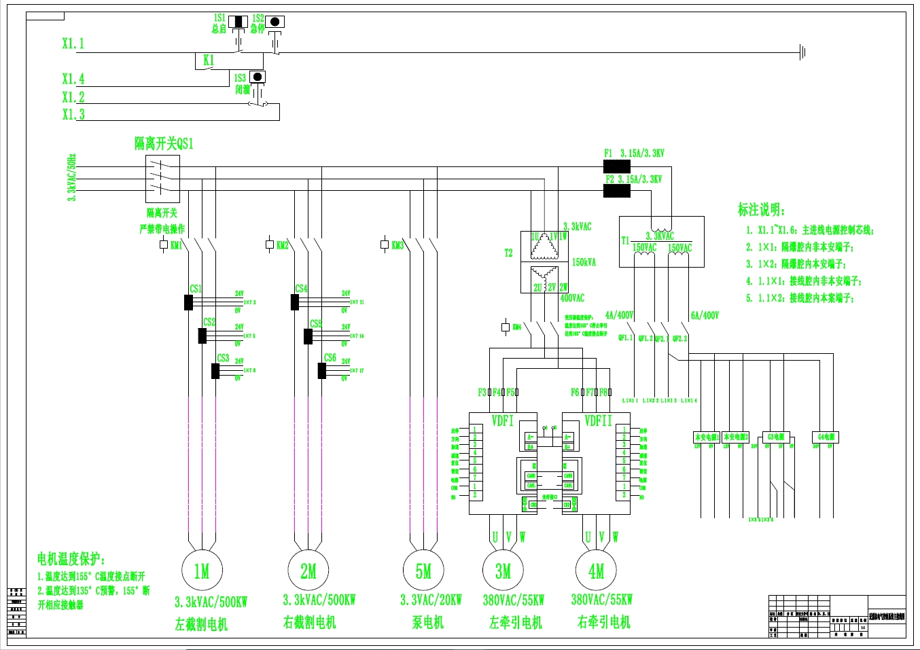The image size is (920, 650).
Task: Click the KM2 contactor coil symbol
Action: 270,245
